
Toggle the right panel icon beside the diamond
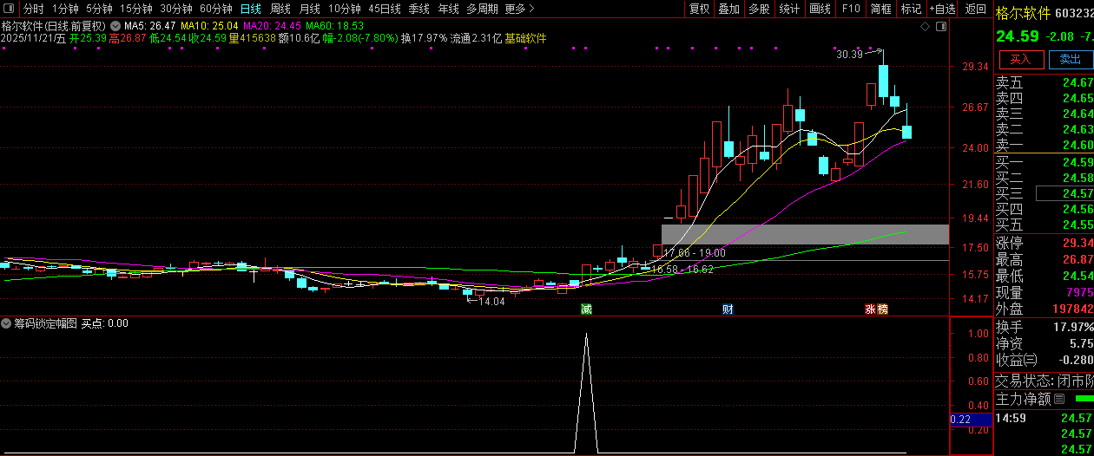[x=940, y=27]
